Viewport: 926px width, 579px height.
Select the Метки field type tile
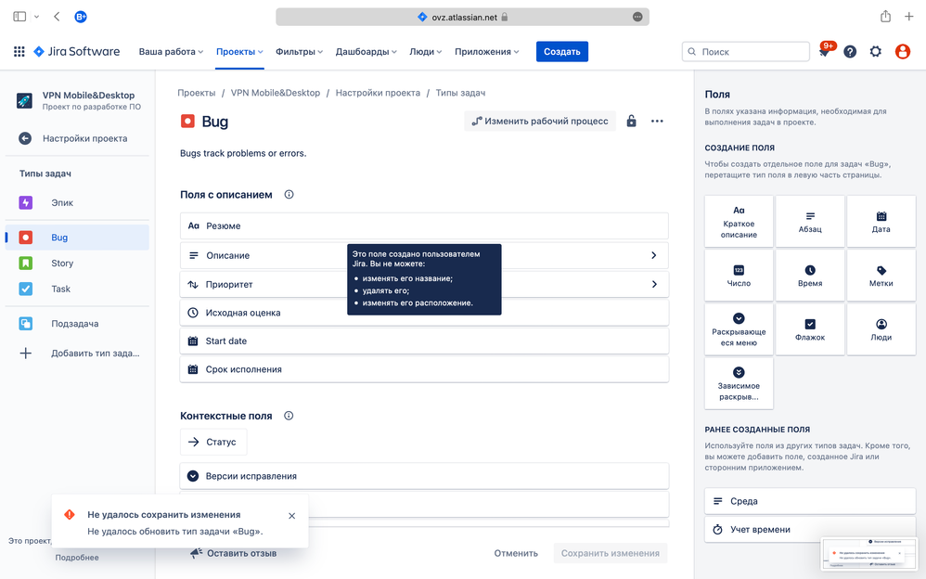coord(881,276)
